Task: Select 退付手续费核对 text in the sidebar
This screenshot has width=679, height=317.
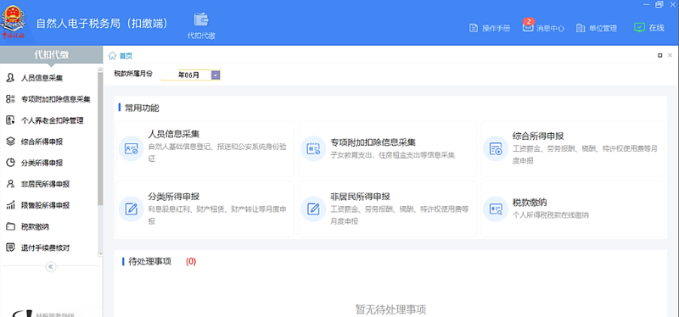Action: pos(46,247)
